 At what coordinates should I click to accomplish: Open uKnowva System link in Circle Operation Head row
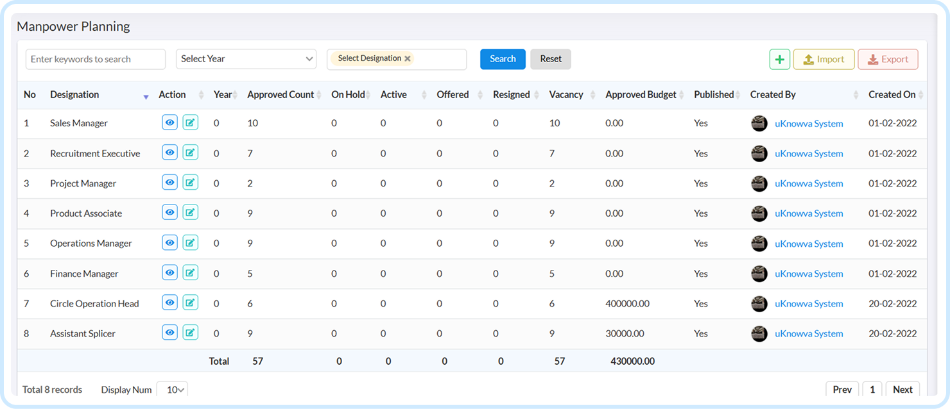pos(809,304)
